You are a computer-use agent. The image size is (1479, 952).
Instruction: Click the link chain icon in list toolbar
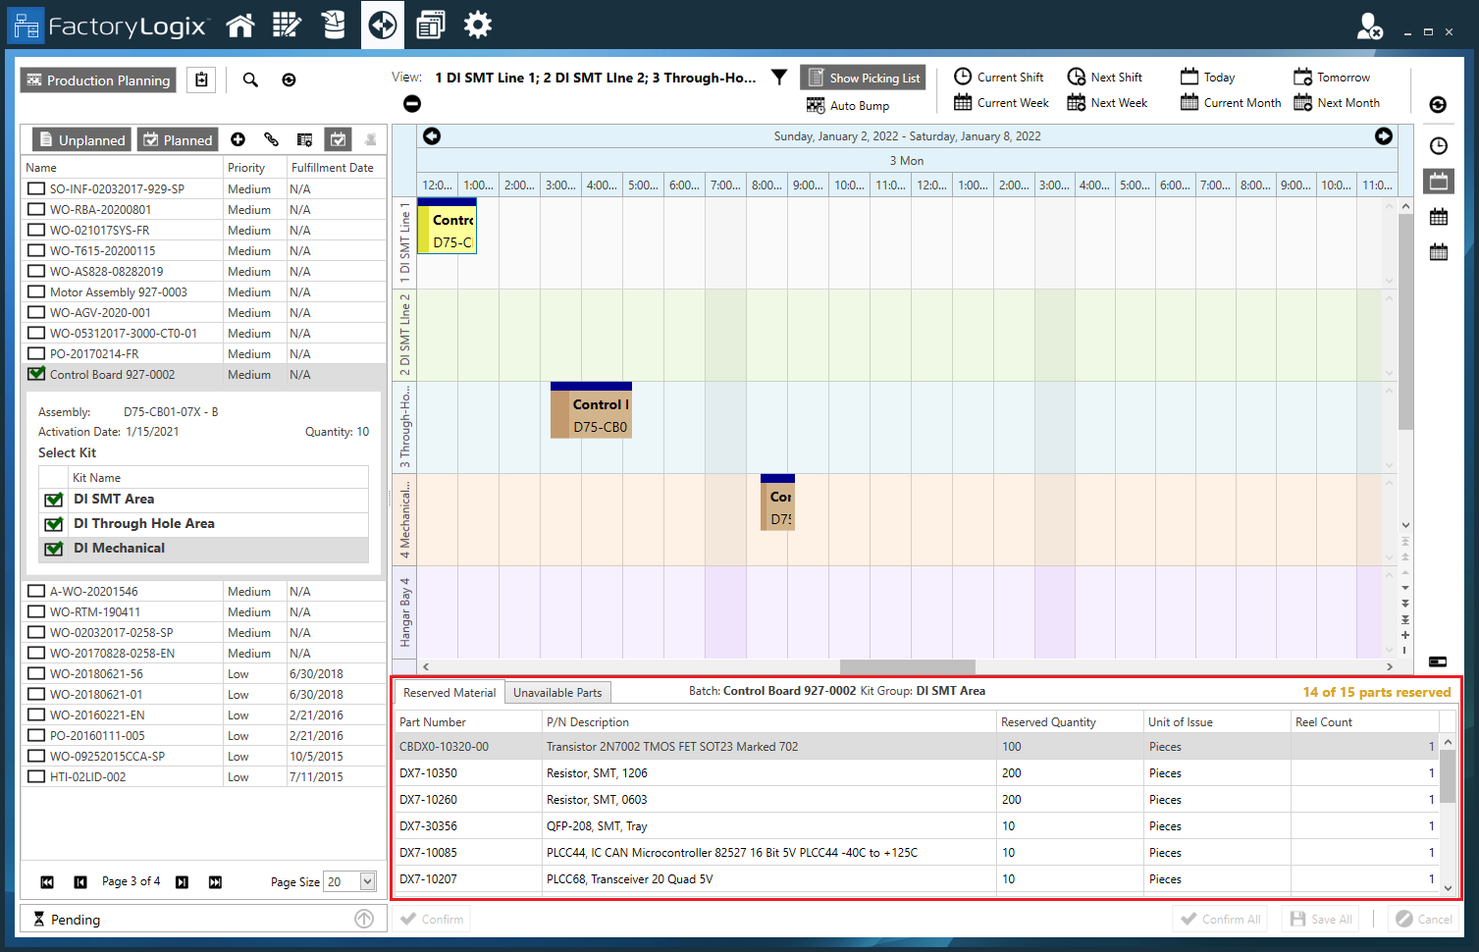tap(271, 139)
